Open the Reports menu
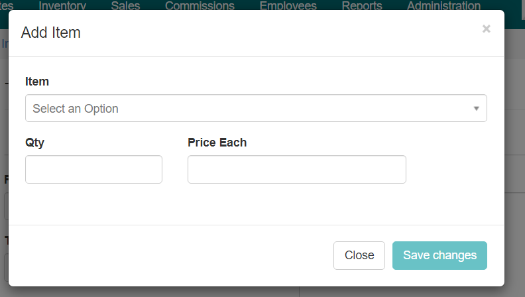525x297 pixels. (x=362, y=5)
